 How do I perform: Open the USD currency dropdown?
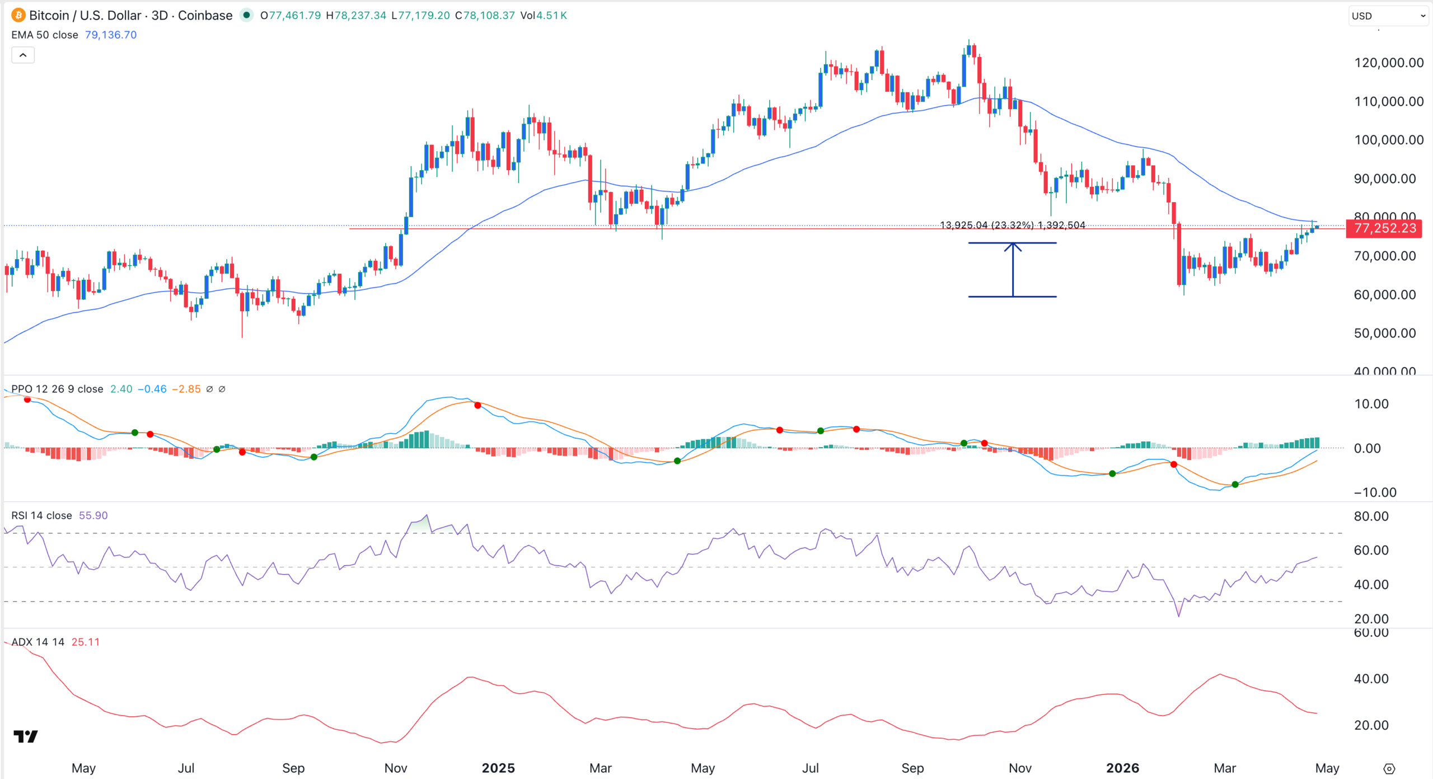pos(1389,16)
